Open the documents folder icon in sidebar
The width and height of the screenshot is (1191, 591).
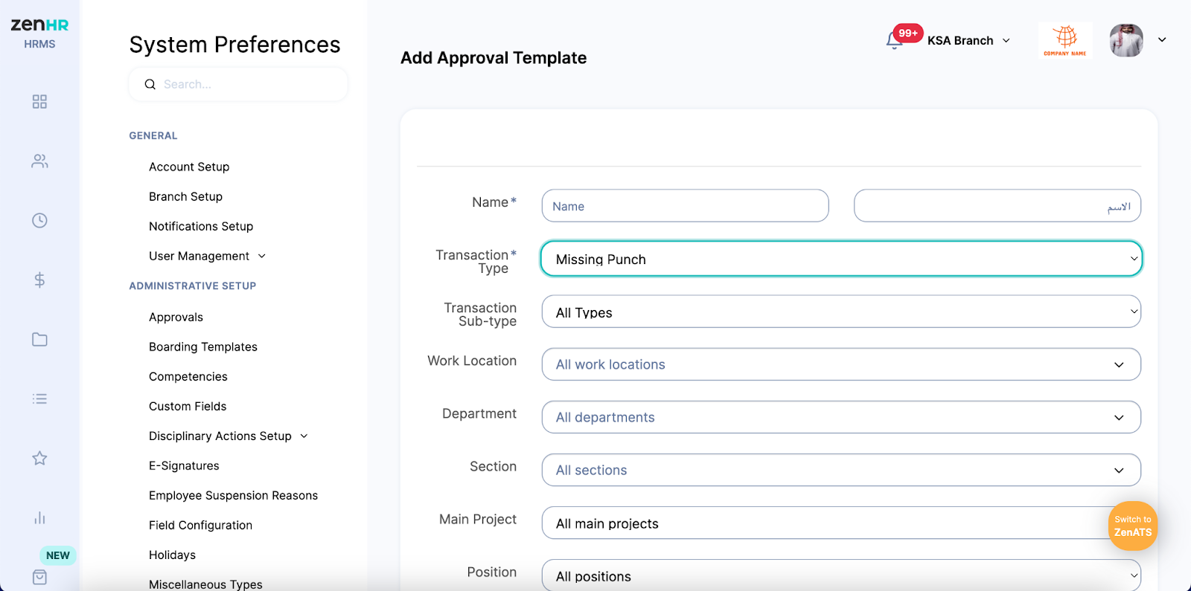[x=39, y=340]
